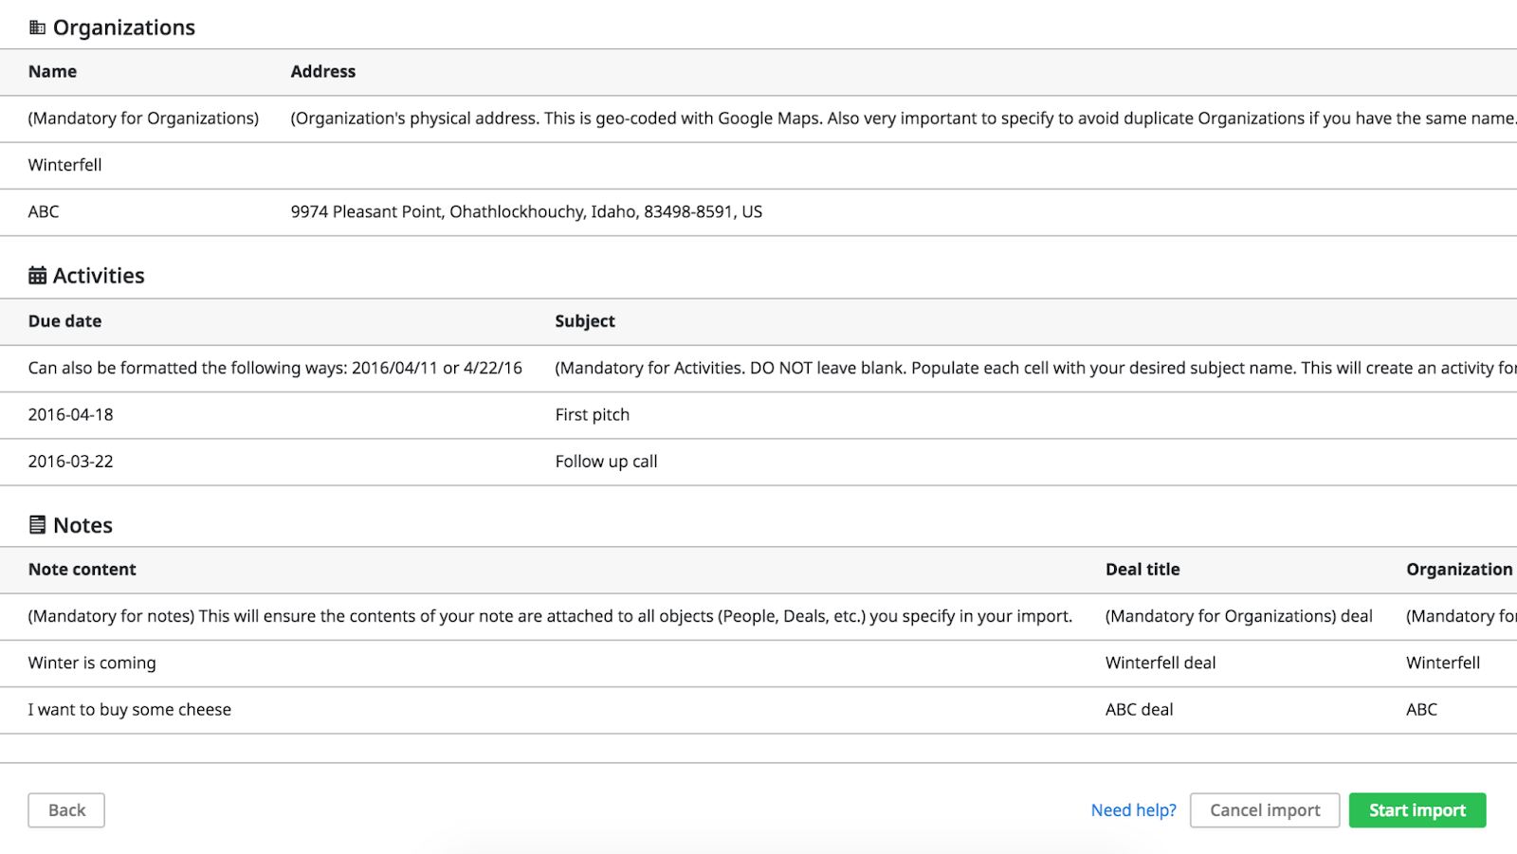Select the Follow up call activity
Viewport: 1517px width, 854px height.
(605, 461)
